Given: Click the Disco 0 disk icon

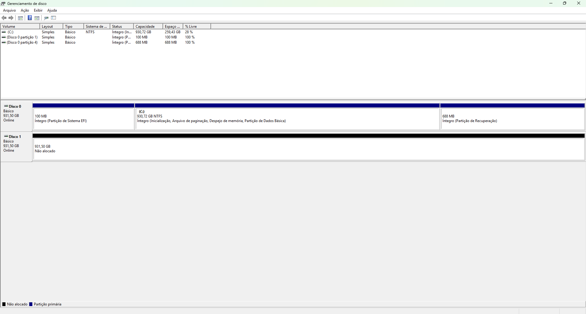Looking at the screenshot, I should [x=6, y=106].
